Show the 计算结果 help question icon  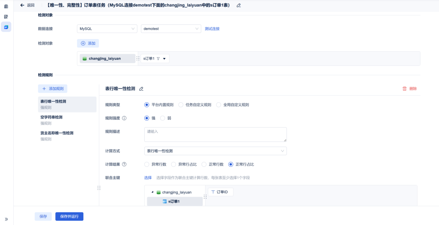(124, 164)
